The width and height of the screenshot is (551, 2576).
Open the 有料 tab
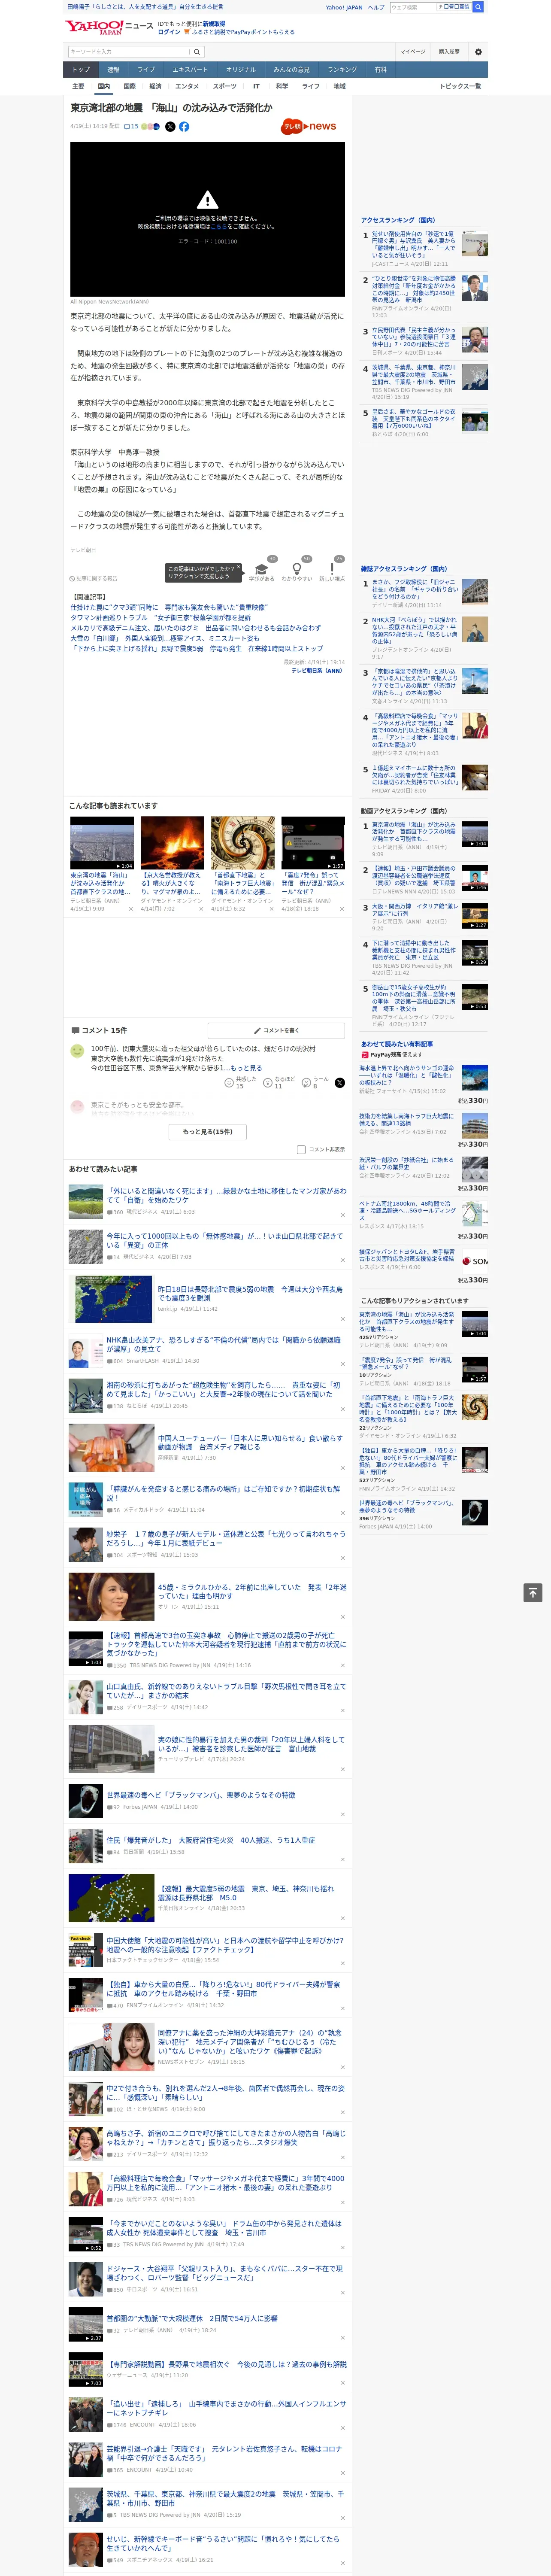click(x=380, y=69)
